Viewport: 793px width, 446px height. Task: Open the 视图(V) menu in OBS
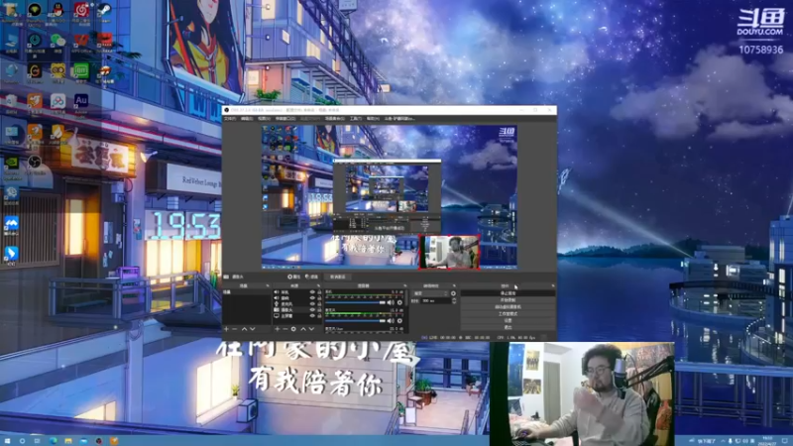pyautogui.click(x=264, y=119)
